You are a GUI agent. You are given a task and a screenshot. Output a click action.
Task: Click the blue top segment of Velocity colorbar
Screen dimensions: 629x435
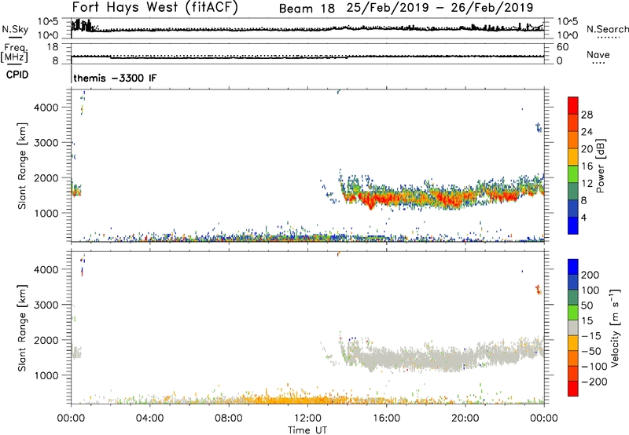[x=573, y=267]
